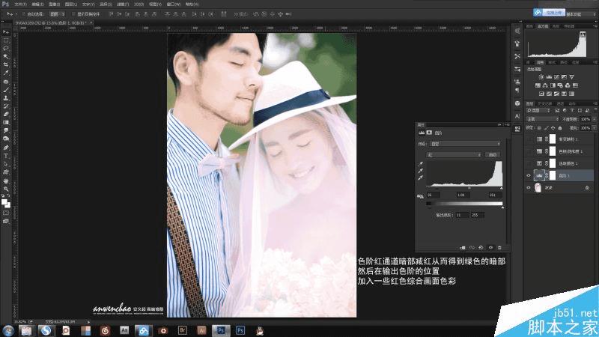599x337 pixels.
Task: Click the reset adjustment icon in Properties
Action: [481, 246]
